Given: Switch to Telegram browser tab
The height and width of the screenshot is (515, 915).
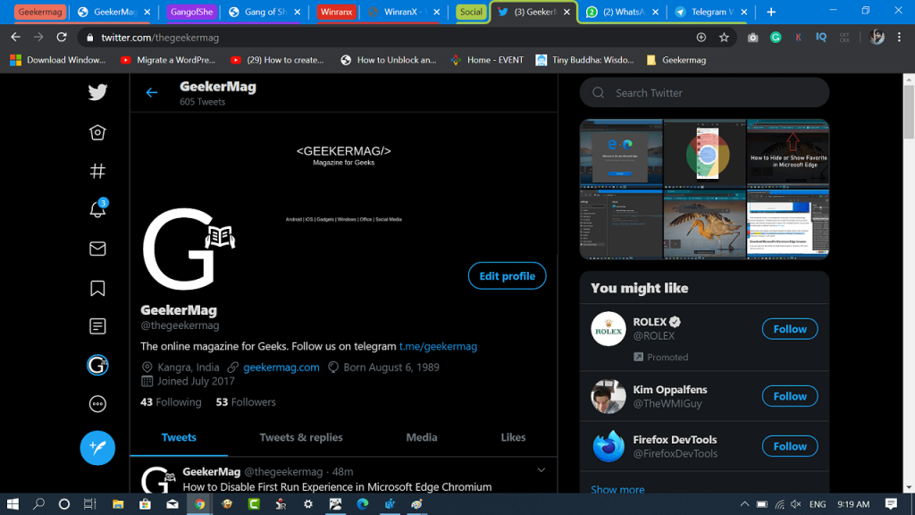Looking at the screenshot, I should pyautogui.click(x=709, y=12).
